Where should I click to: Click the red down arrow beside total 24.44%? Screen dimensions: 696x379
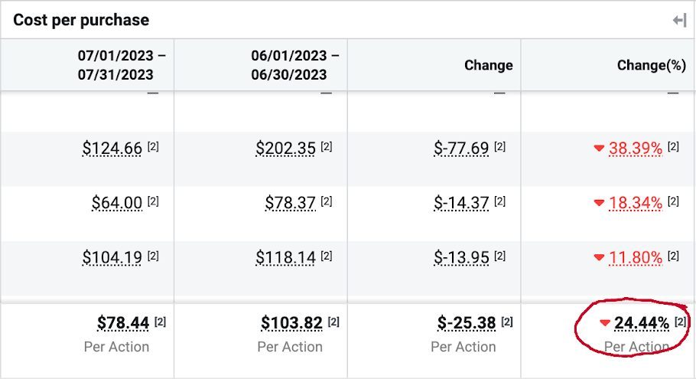pos(605,324)
